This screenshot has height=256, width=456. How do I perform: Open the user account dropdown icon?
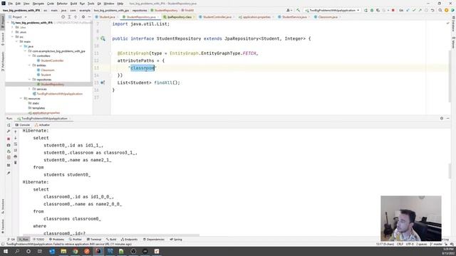[289, 10]
